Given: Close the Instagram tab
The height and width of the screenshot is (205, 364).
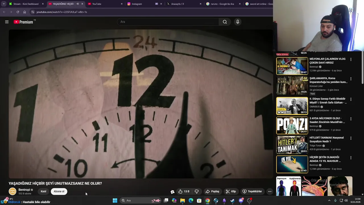Looking at the screenshot, I should tap(161, 4).
